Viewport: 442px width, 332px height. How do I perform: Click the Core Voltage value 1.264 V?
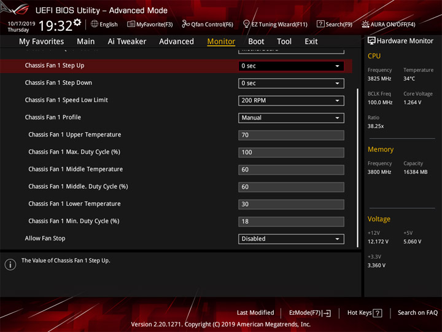(413, 103)
